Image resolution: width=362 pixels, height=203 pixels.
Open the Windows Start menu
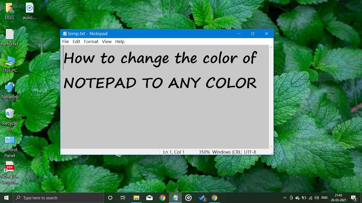pos(6,198)
